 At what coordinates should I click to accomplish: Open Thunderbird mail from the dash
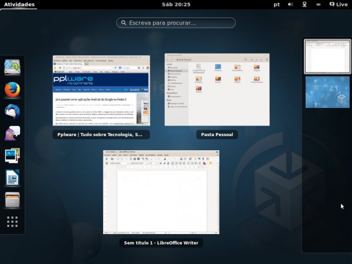coord(12,111)
